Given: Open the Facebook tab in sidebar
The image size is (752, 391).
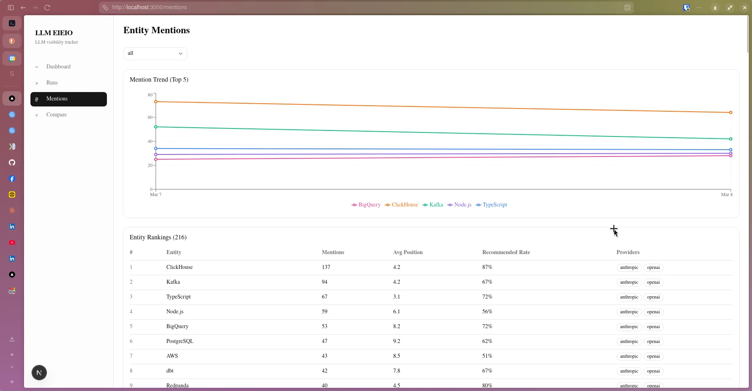Looking at the screenshot, I should tap(12, 179).
